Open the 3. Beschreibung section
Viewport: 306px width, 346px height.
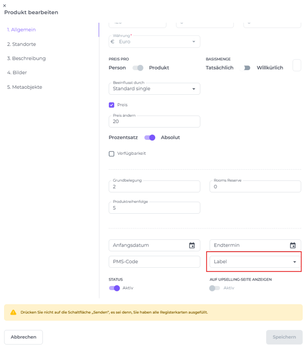26,59
